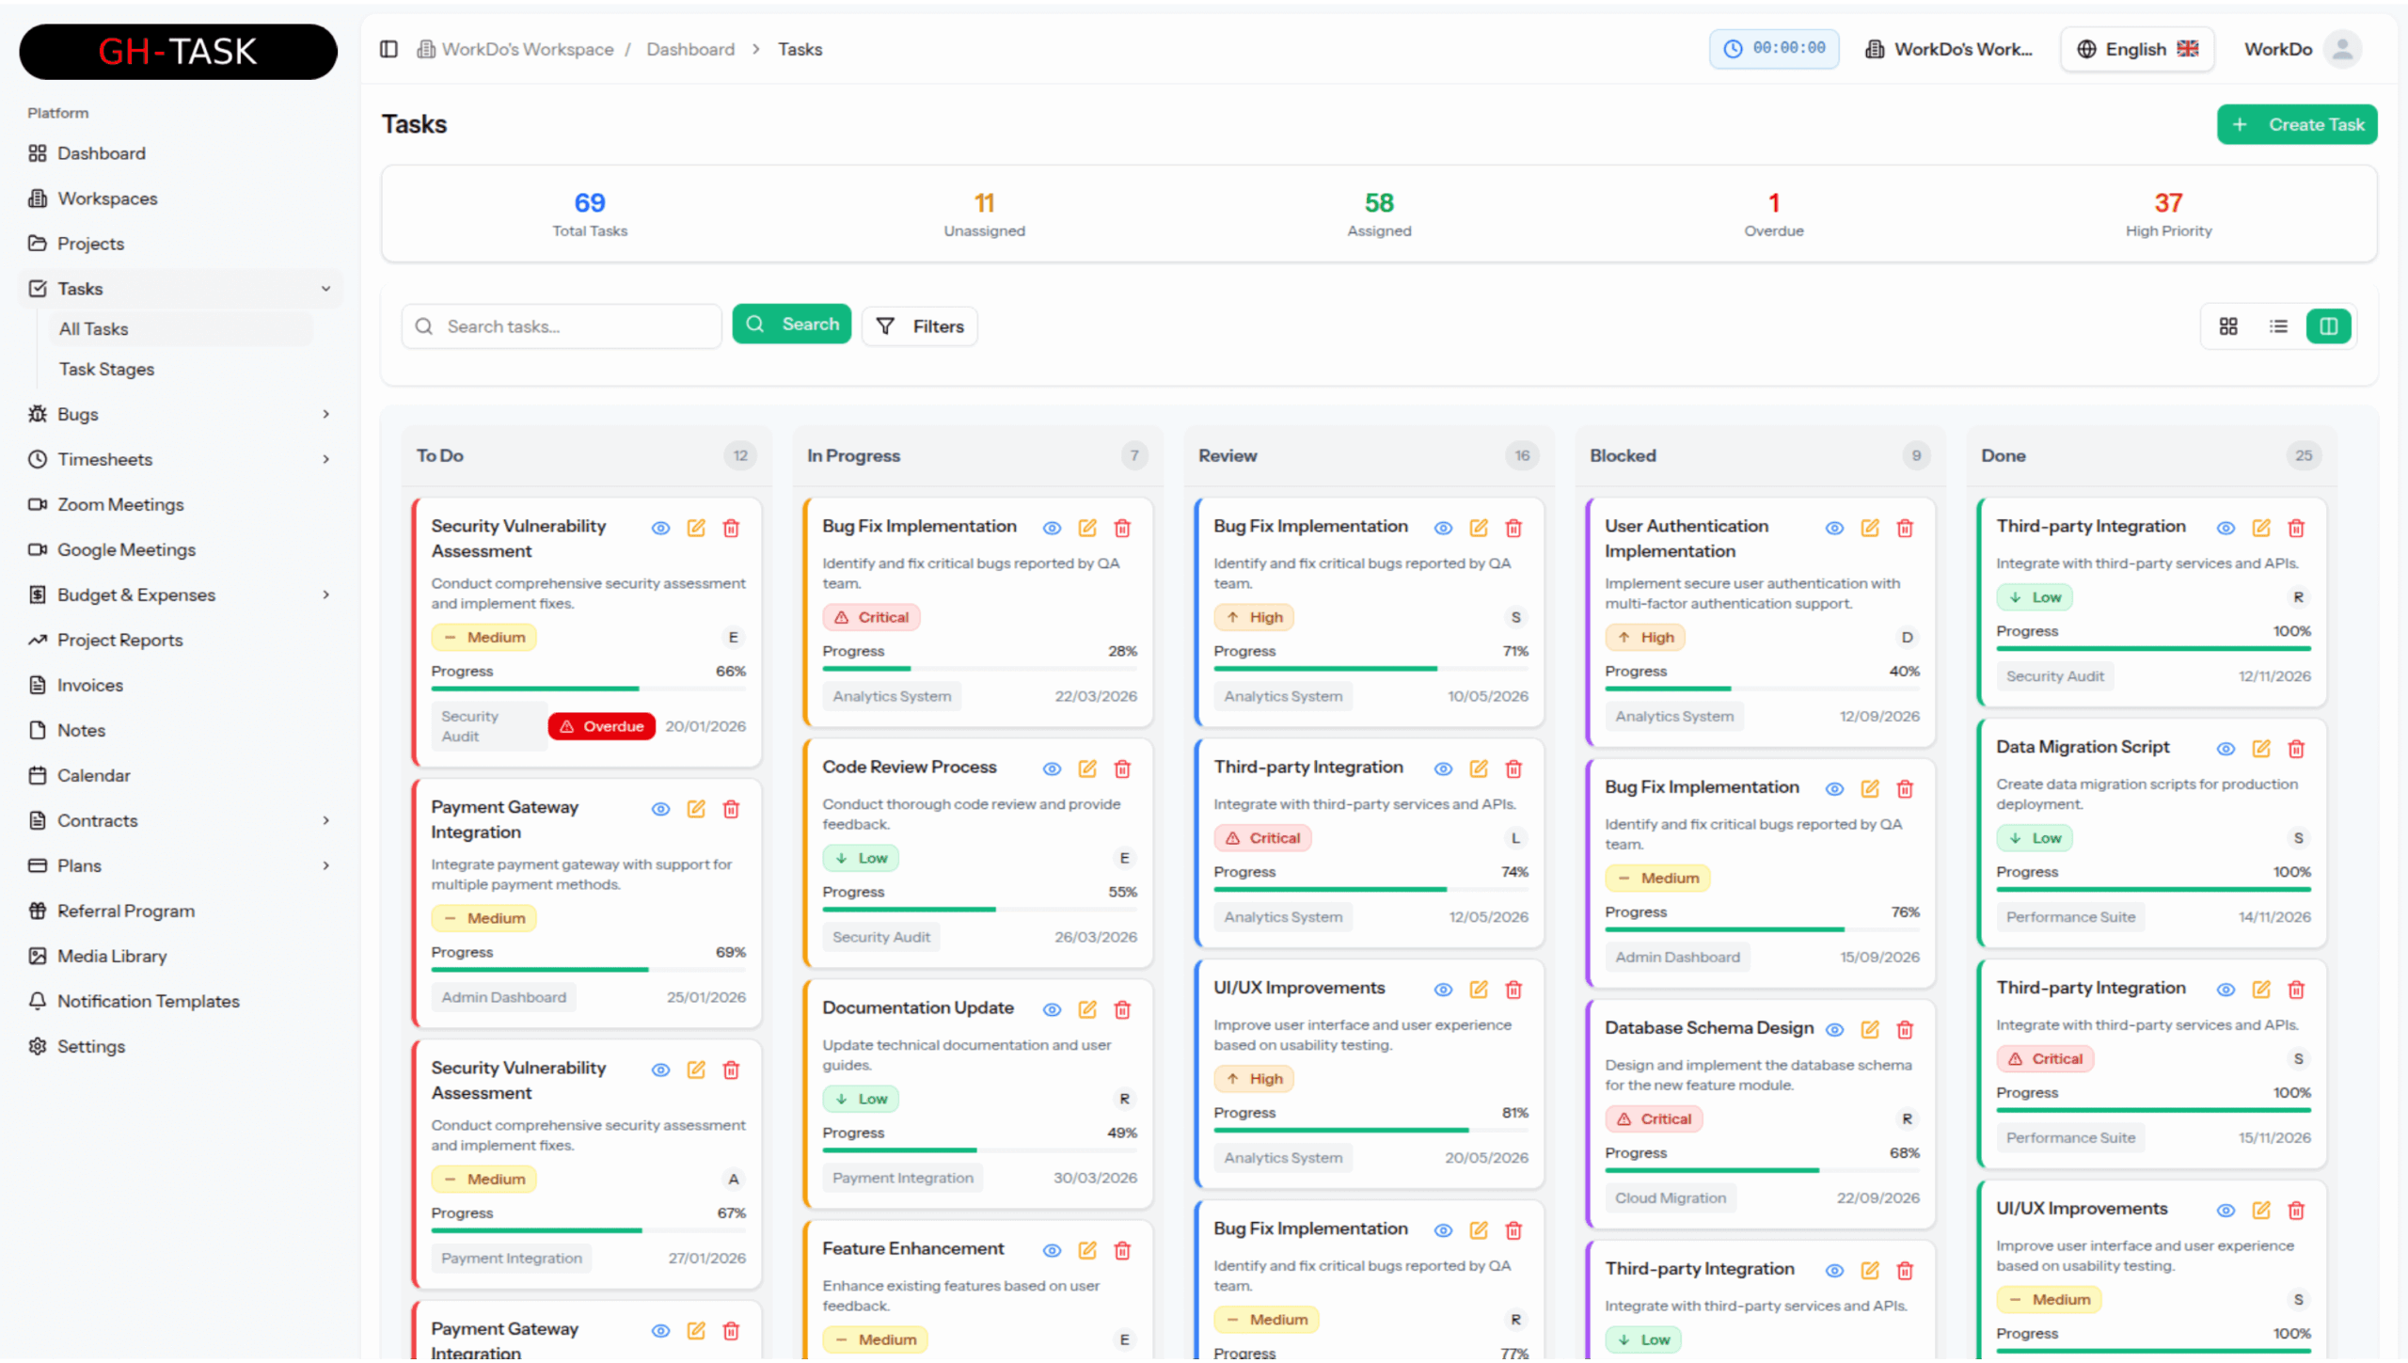Open the Filters button
Image resolution: width=2408 pixels, height=1363 pixels.
(920, 326)
